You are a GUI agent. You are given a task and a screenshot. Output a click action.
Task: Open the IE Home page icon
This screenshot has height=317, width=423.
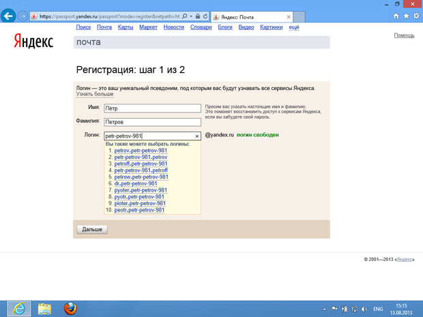(x=396, y=15)
